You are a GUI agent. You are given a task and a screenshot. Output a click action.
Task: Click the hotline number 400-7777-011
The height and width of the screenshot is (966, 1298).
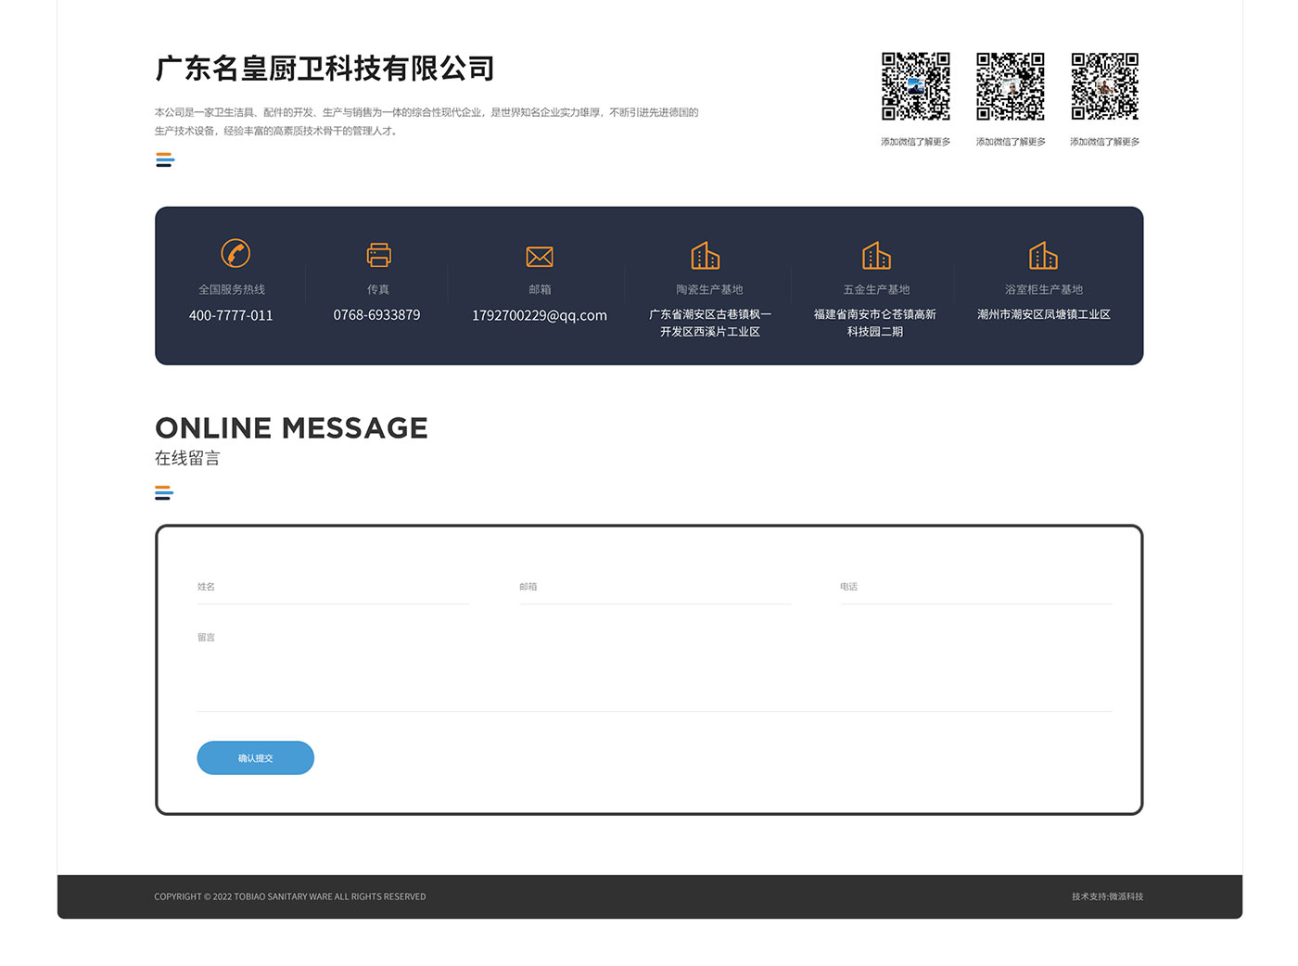(231, 315)
